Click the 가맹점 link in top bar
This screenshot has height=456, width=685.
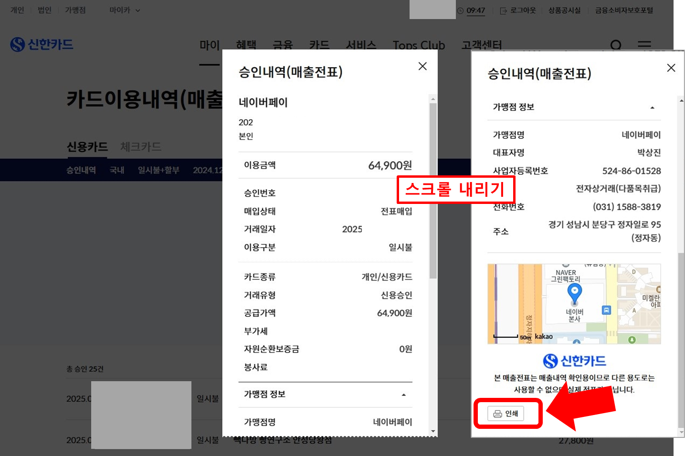click(x=75, y=10)
